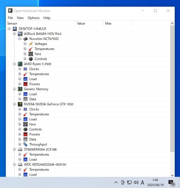
Task: Click the Throughput arrows icon
Action: click(x=25, y=144)
